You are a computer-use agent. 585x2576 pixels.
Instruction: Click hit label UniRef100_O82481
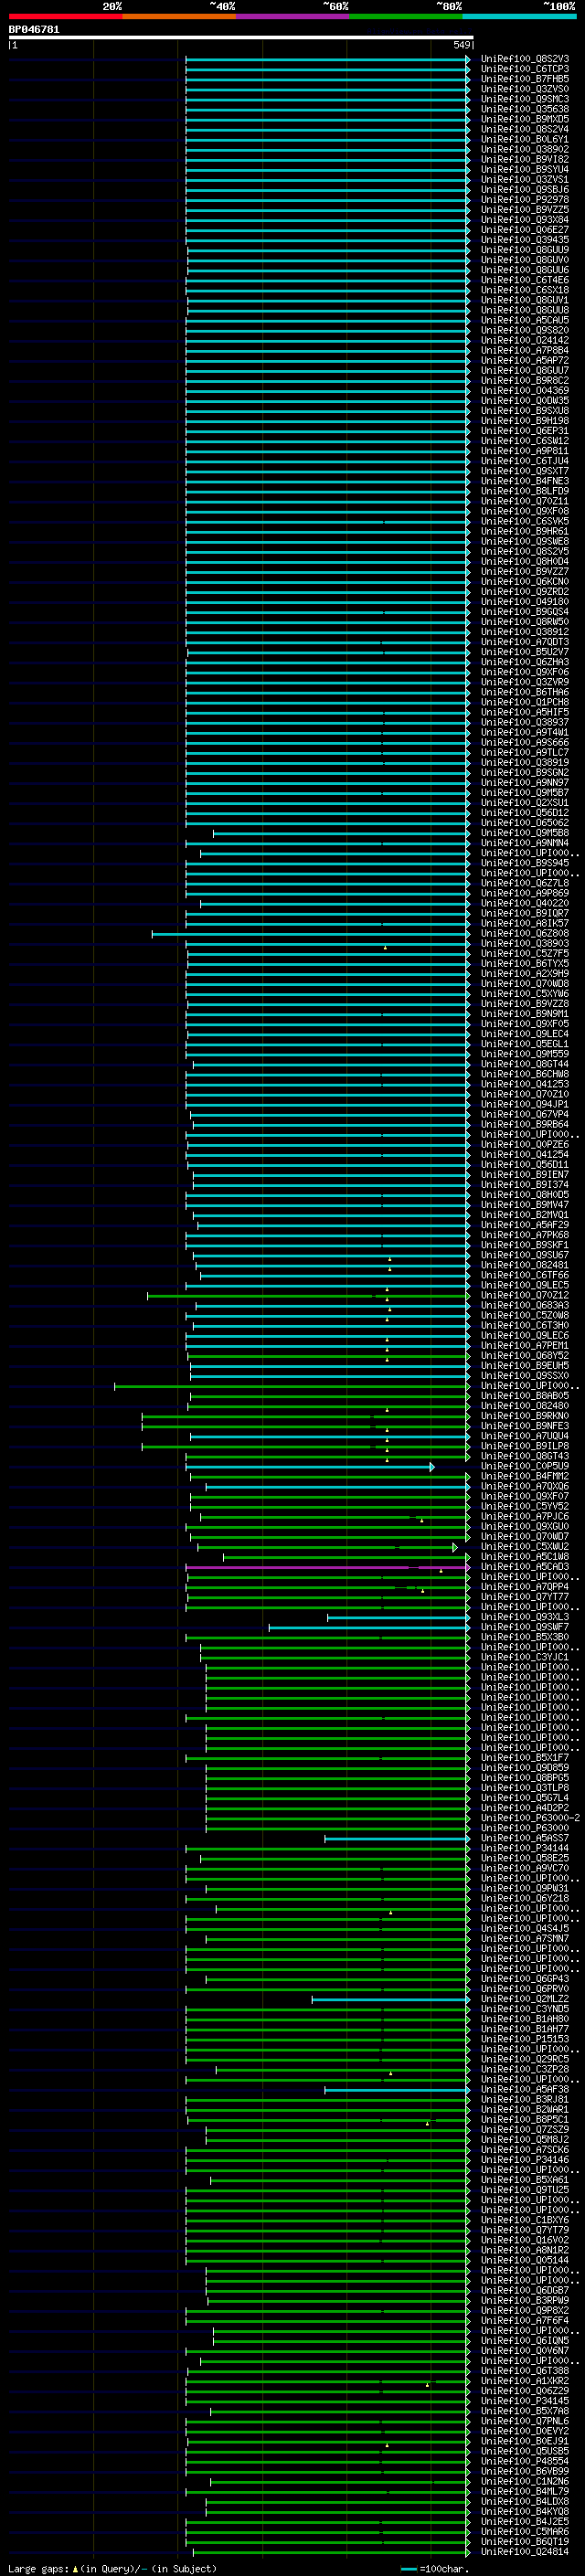[x=525, y=1266]
